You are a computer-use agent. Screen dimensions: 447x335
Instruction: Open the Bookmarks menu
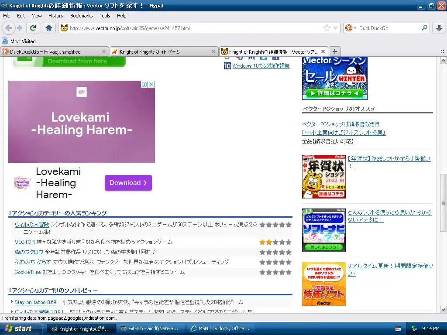82,16
